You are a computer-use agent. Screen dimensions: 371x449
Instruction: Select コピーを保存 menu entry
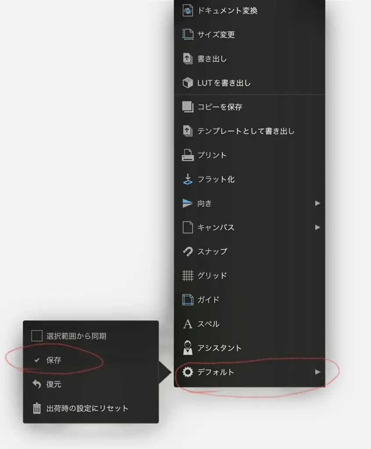point(249,107)
